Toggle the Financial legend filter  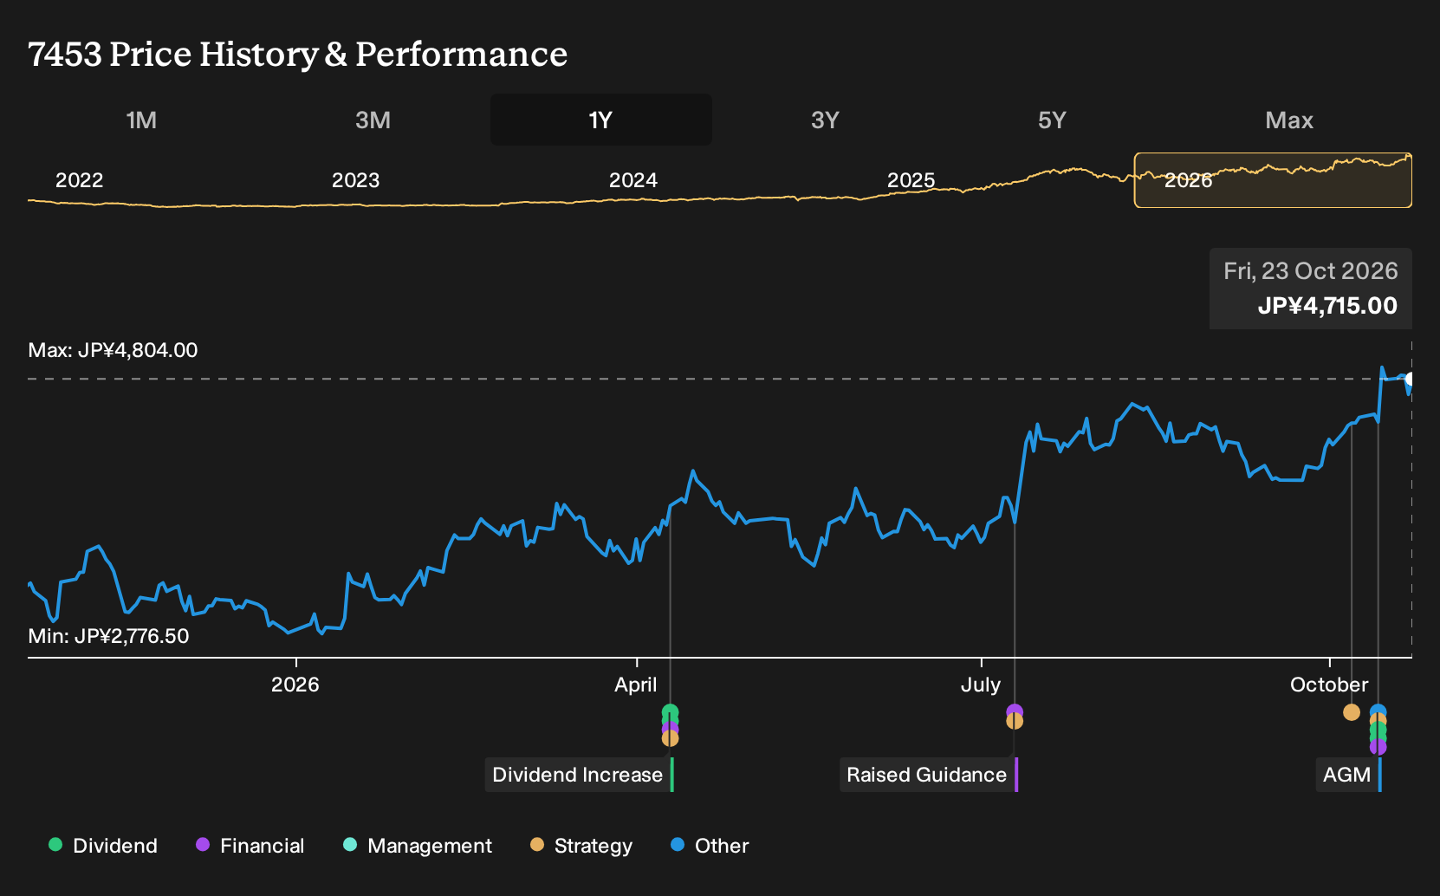(x=250, y=845)
